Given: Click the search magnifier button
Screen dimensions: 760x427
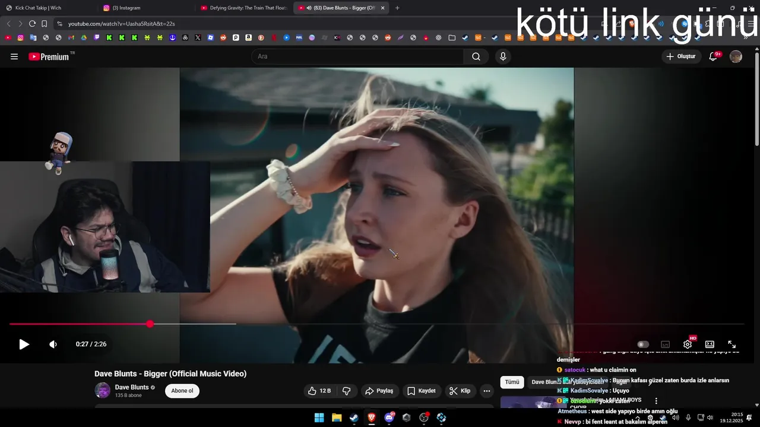Looking at the screenshot, I should pyautogui.click(x=476, y=56).
